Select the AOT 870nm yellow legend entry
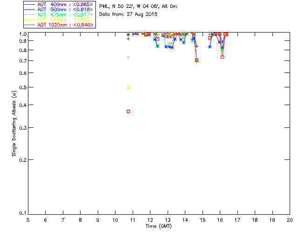This screenshot has height=238, width=298. [x=59, y=20]
